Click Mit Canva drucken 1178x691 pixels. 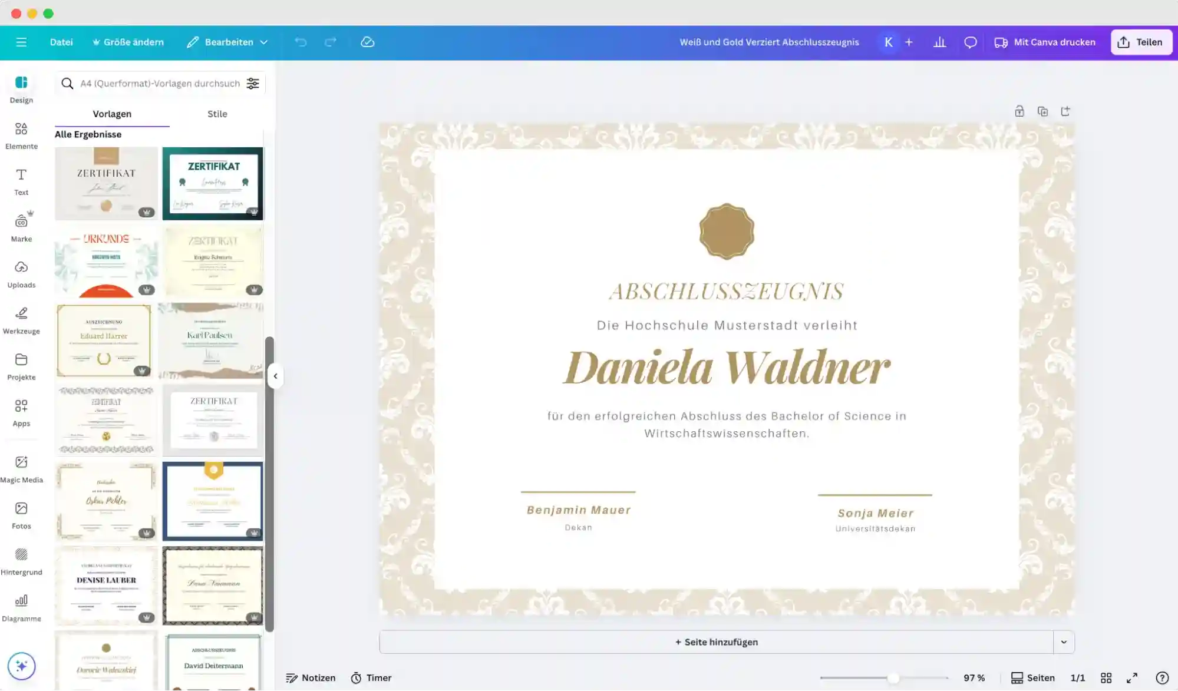coord(1045,42)
